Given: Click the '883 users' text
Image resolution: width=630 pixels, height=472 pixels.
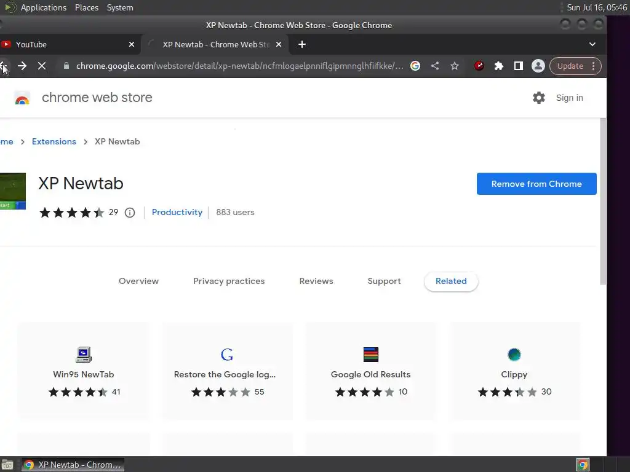Looking at the screenshot, I should (235, 212).
